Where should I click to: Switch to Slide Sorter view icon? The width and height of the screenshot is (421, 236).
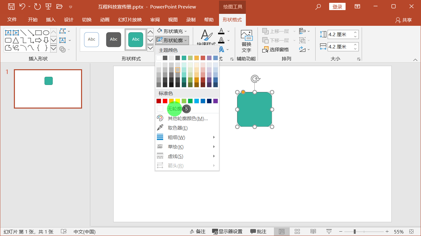(x=297, y=232)
